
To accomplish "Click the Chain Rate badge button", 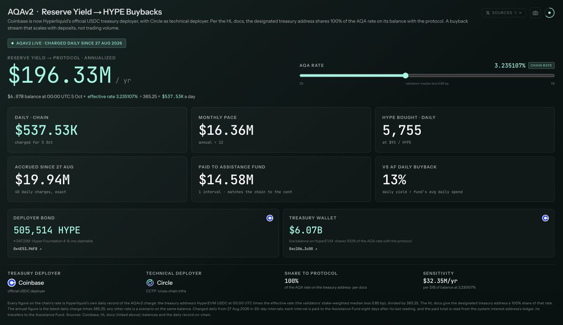I will (x=541, y=66).
